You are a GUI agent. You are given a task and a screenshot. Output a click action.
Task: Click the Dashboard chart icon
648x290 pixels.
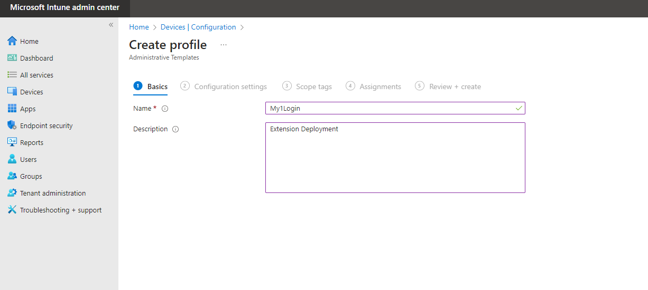pos(12,58)
